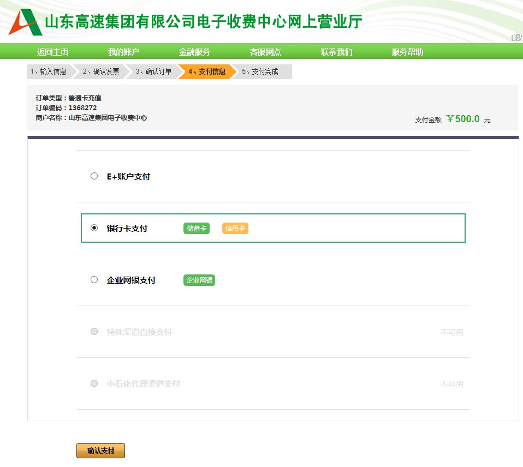The width and height of the screenshot is (523, 467).
Task: Click the disabled 中石化代理渠道支付 radio button
Action: click(x=94, y=384)
